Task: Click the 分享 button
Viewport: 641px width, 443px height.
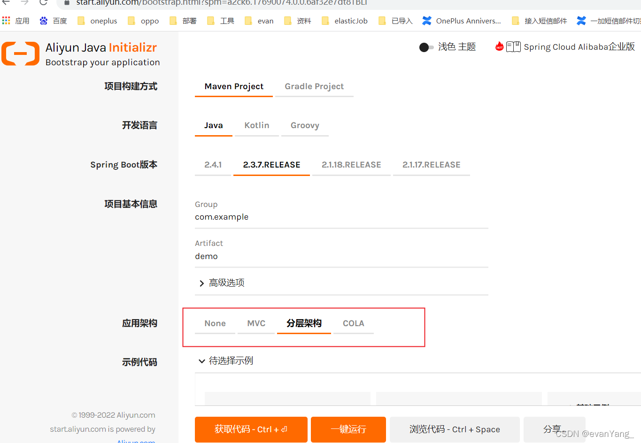Action: pos(554,429)
